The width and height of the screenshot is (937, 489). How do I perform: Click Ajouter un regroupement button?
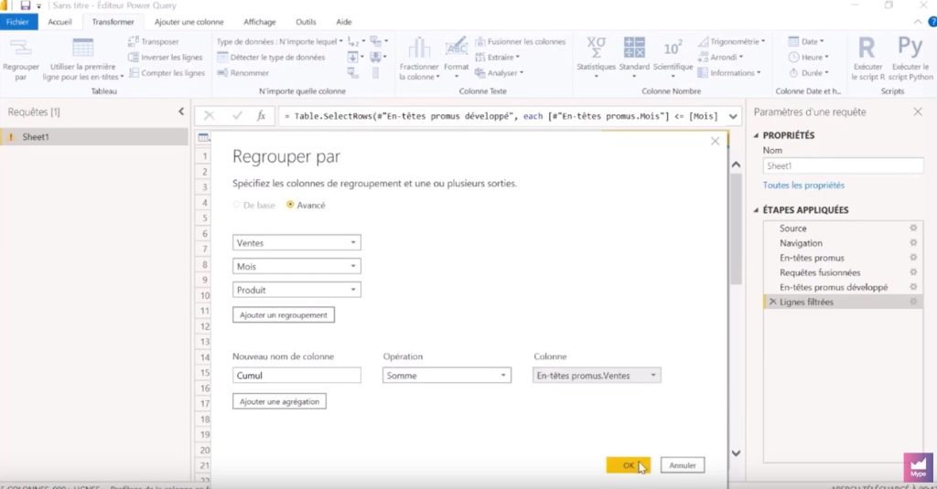(x=284, y=315)
